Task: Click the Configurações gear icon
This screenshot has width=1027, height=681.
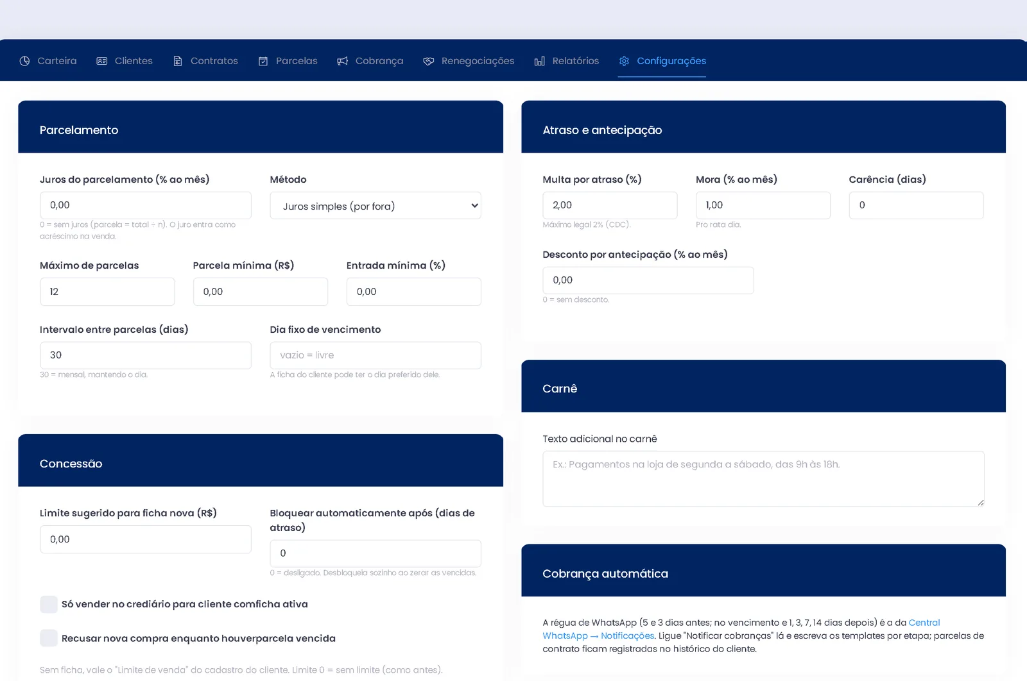Action: (x=624, y=61)
